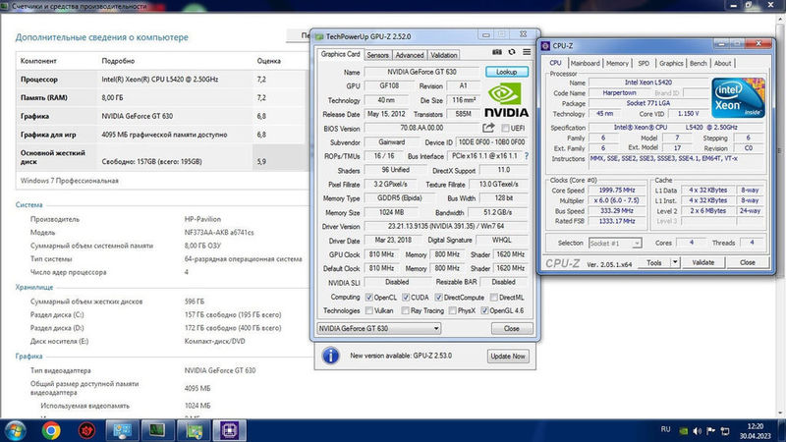Open the CPU-Z Socket #1 selection dropdown
786x442 pixels.
[x=615, y=243]
